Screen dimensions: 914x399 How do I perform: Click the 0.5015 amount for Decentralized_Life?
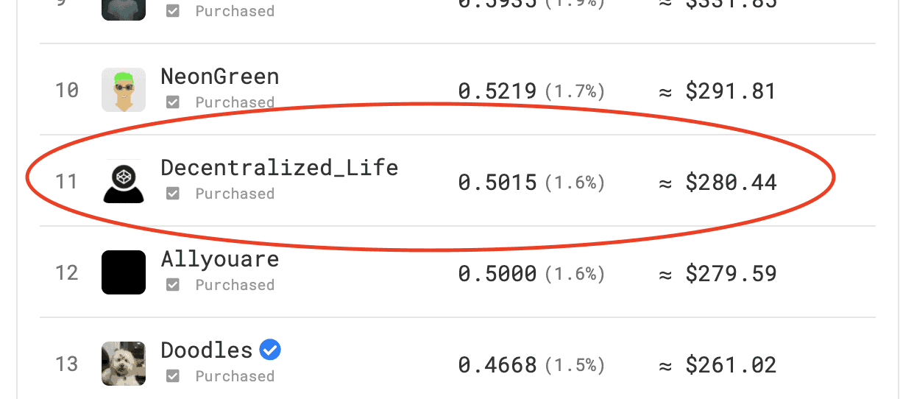coord(497,183)
